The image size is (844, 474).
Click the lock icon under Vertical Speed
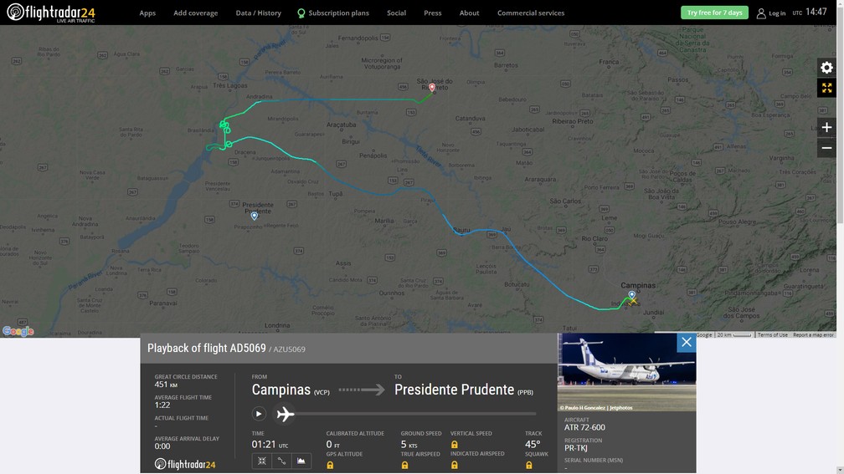tap(455, 445)
